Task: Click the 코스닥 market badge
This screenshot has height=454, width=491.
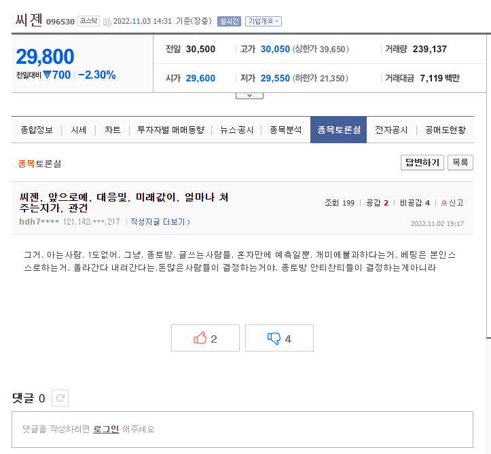Action: point(88,21)
